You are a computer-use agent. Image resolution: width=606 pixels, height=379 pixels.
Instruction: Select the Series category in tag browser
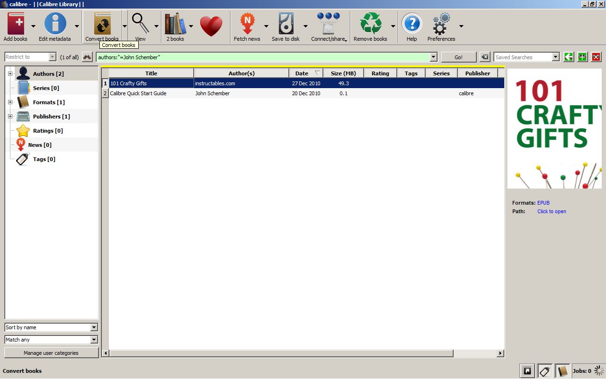[x=46, y=88]
